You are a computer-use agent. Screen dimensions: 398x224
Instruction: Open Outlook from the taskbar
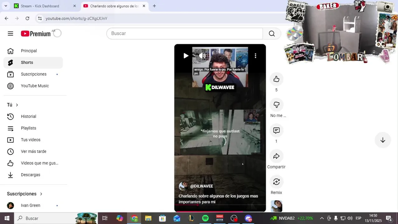pos(177,218)
